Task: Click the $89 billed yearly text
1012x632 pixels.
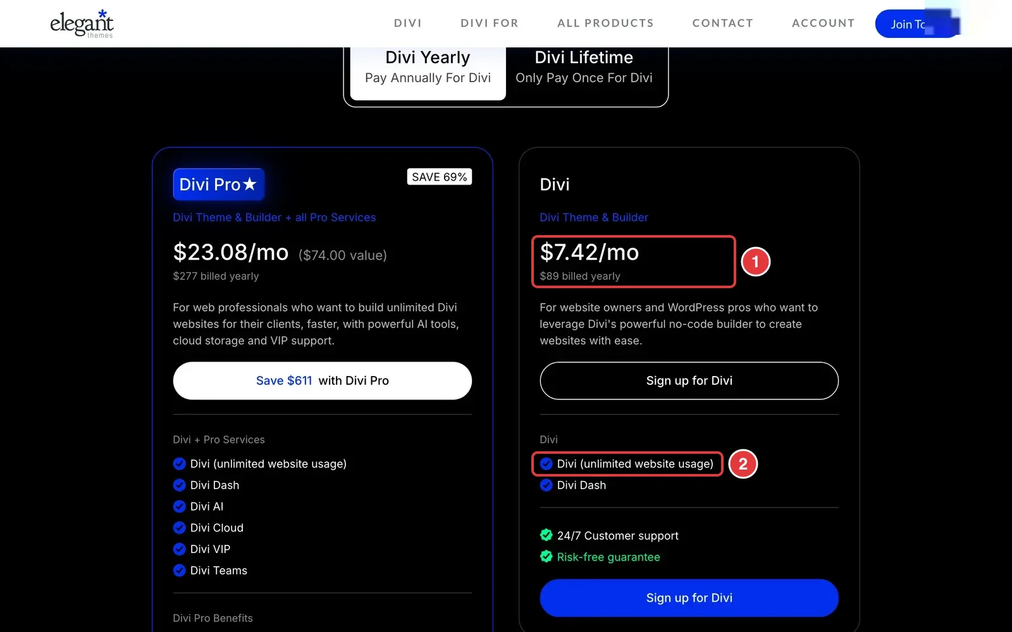Action: (580, 276)
